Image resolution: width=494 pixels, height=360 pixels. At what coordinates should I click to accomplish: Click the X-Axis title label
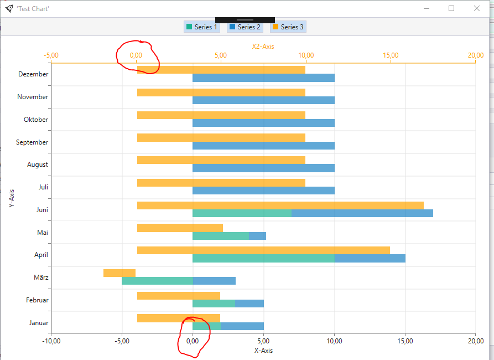point(264,351)
